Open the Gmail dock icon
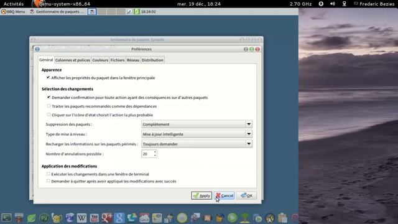 click(144, 218)
